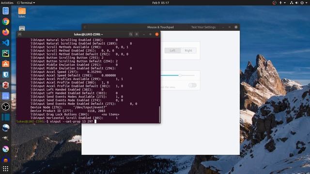The height and width of the screenshot is (174, 310).
Task: Open the magnifier tool icon in dock
Action: pyautogui.click(x=5, y=138)
